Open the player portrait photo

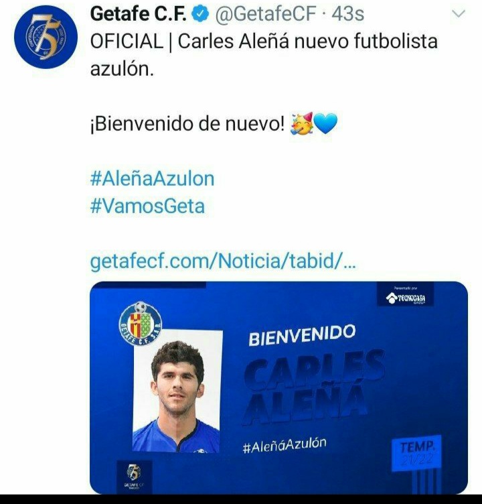pyautogui.click(x=177, y=391)
